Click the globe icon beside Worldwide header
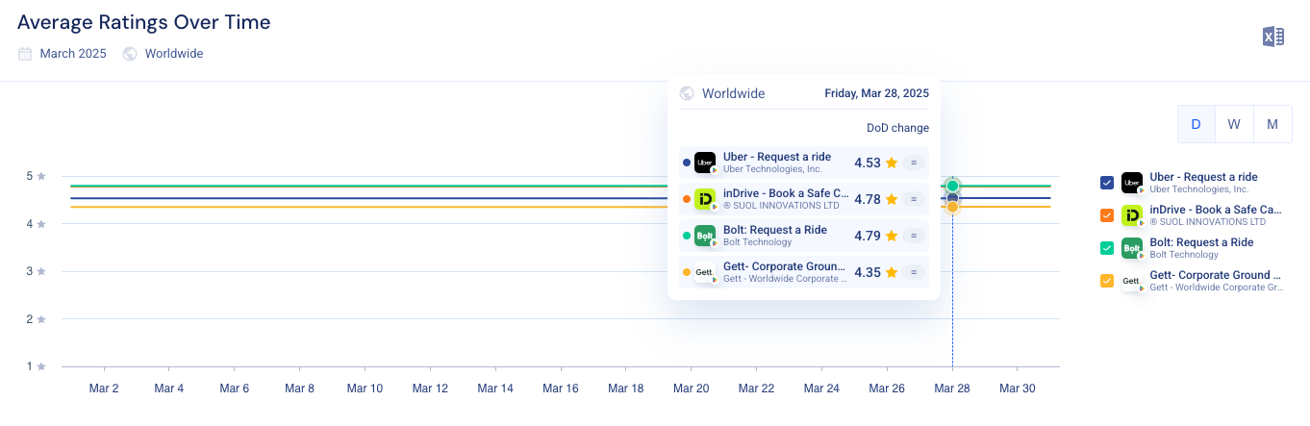 coord(130,54)
